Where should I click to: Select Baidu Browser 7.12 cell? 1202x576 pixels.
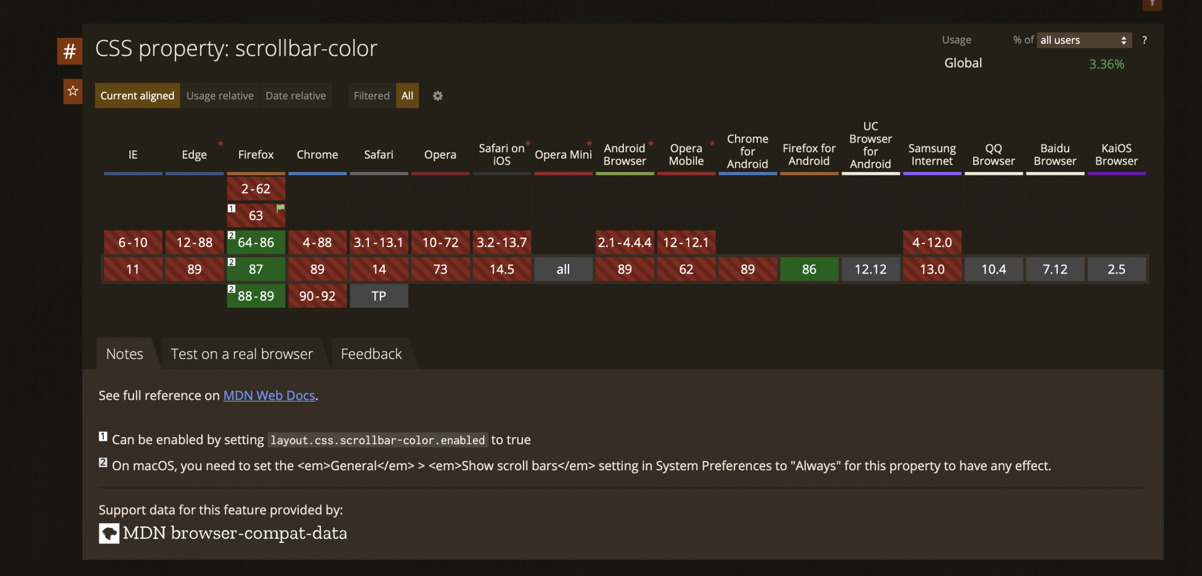click(x=1055, y=269)
